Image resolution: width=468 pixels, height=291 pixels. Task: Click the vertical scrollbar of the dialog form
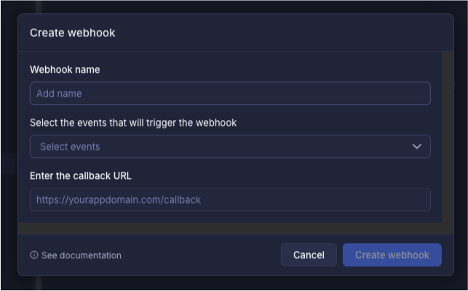(448, 137)
